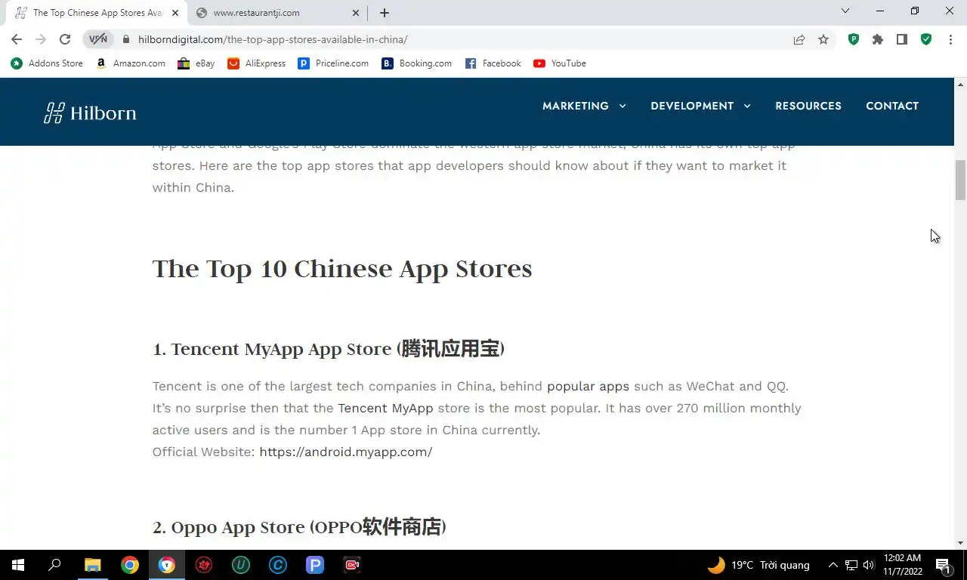The image size is (967, 580).
Task: Open the Windows Start menu
Action: click(x=18, y=565)
